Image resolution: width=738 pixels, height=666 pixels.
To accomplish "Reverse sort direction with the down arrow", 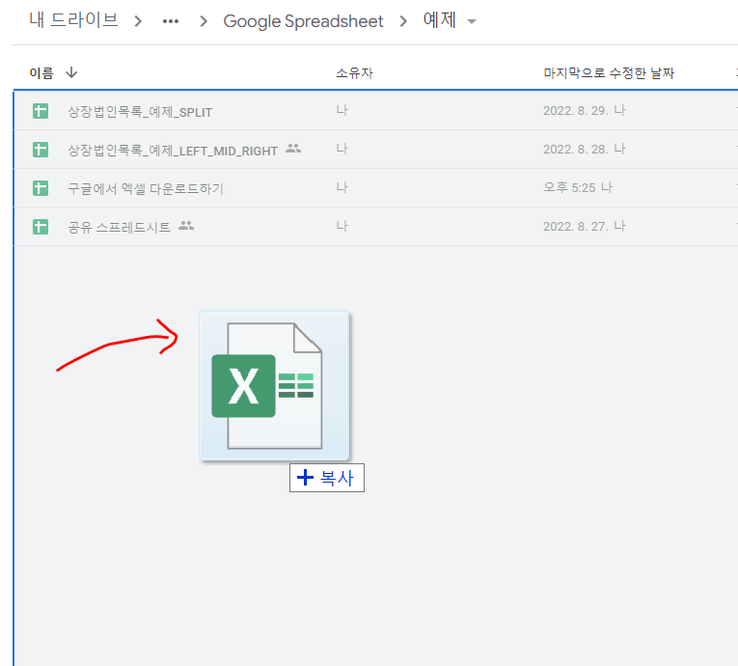I will [x=71, y=72].
